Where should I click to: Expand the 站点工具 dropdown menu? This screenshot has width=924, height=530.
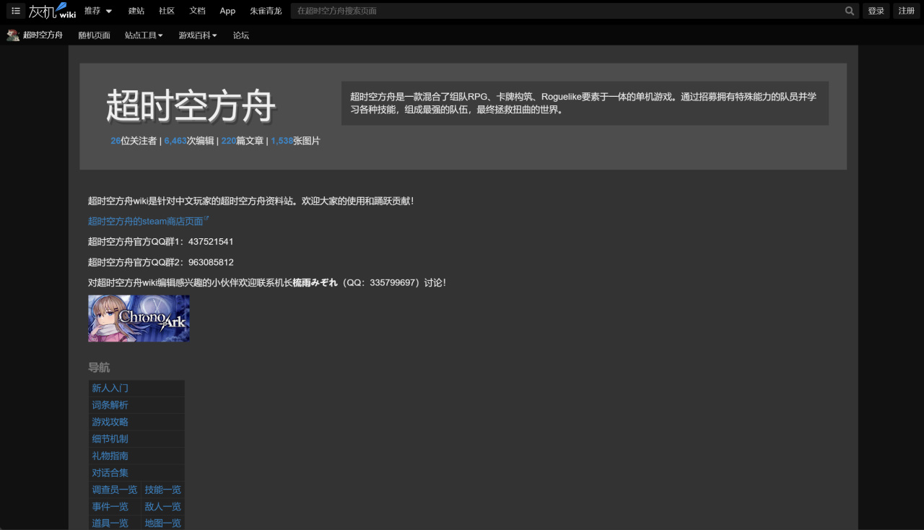(144, 35)
